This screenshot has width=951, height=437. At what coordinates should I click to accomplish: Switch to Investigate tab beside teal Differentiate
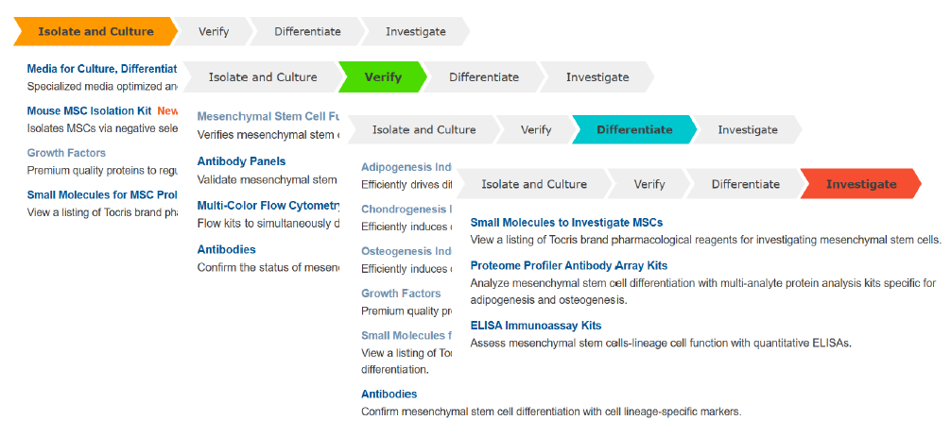point(747,130)
